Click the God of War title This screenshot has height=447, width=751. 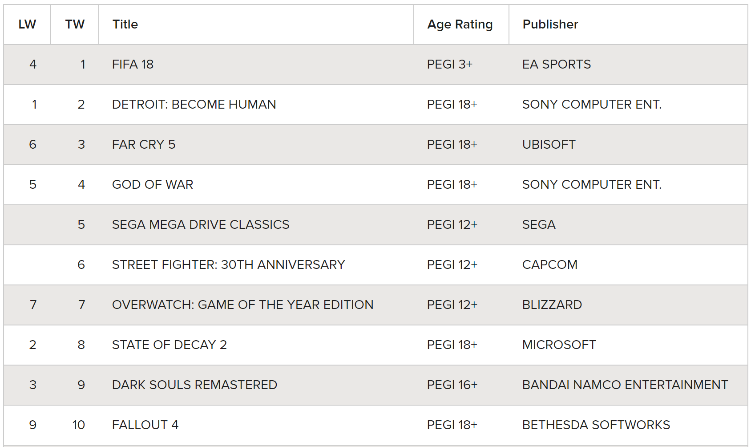pos(153,185)
